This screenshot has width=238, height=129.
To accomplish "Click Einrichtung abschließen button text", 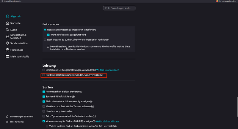I will 227,1.
